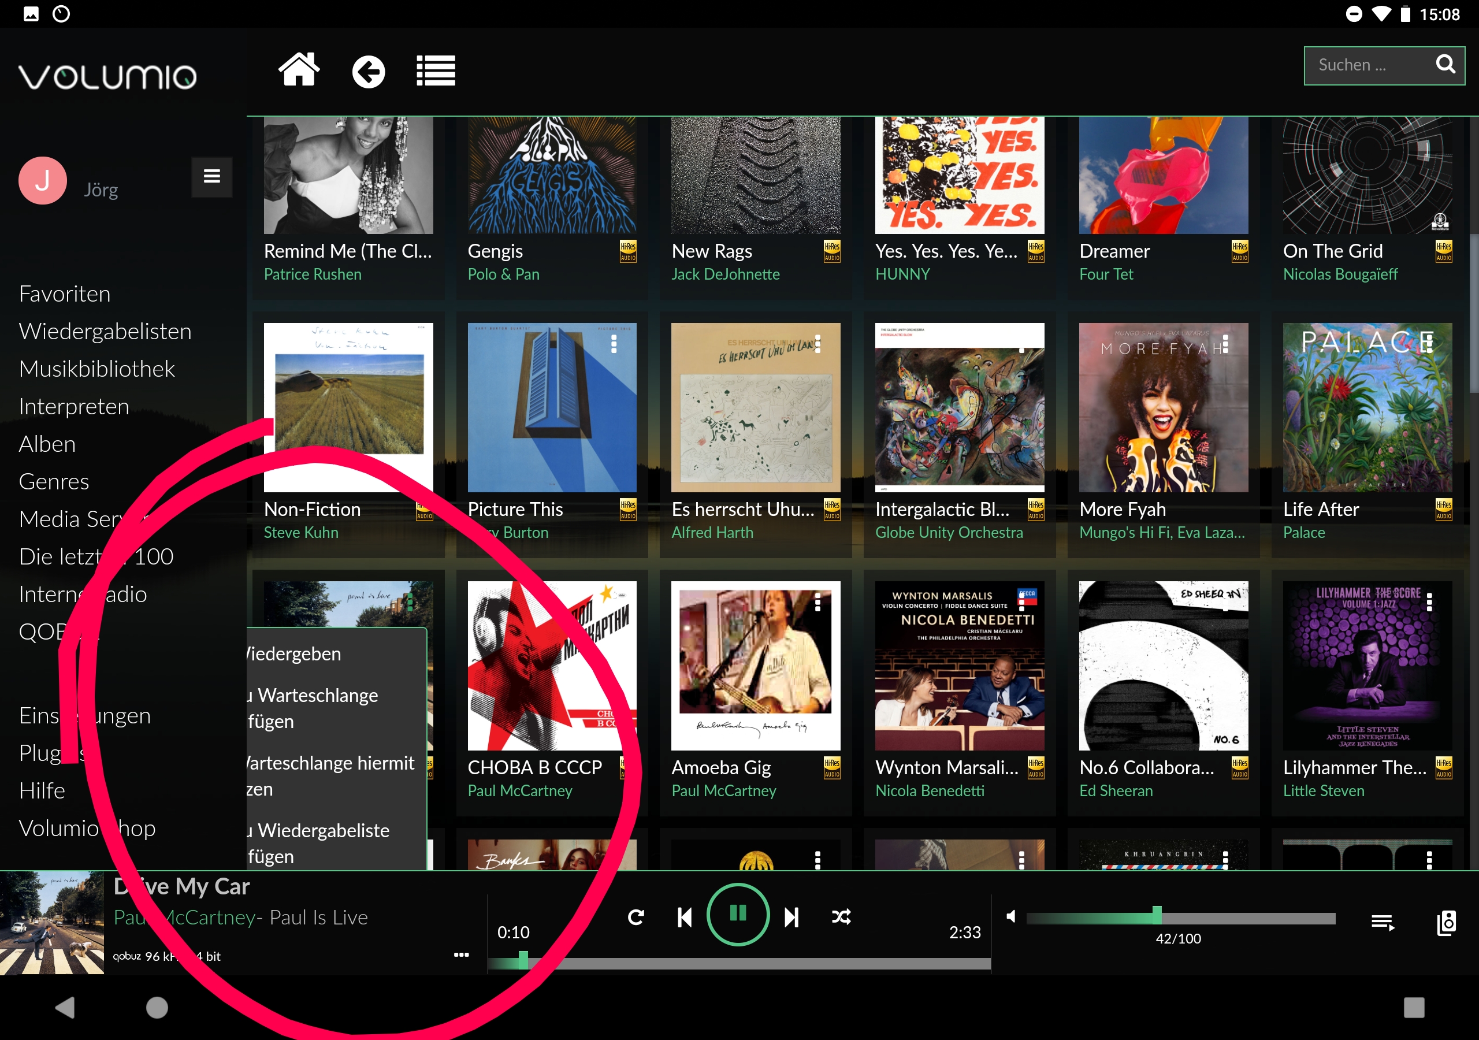Open options menu for Lilyhammer album

point(1429,603)
